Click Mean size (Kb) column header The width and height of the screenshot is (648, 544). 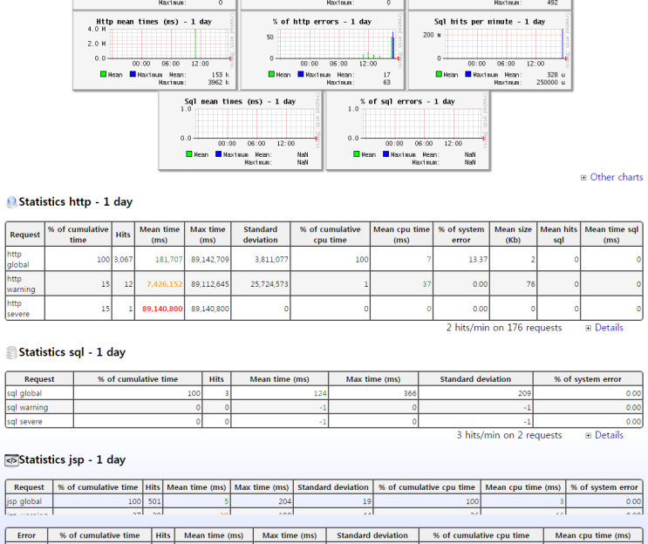coord(513,235)
